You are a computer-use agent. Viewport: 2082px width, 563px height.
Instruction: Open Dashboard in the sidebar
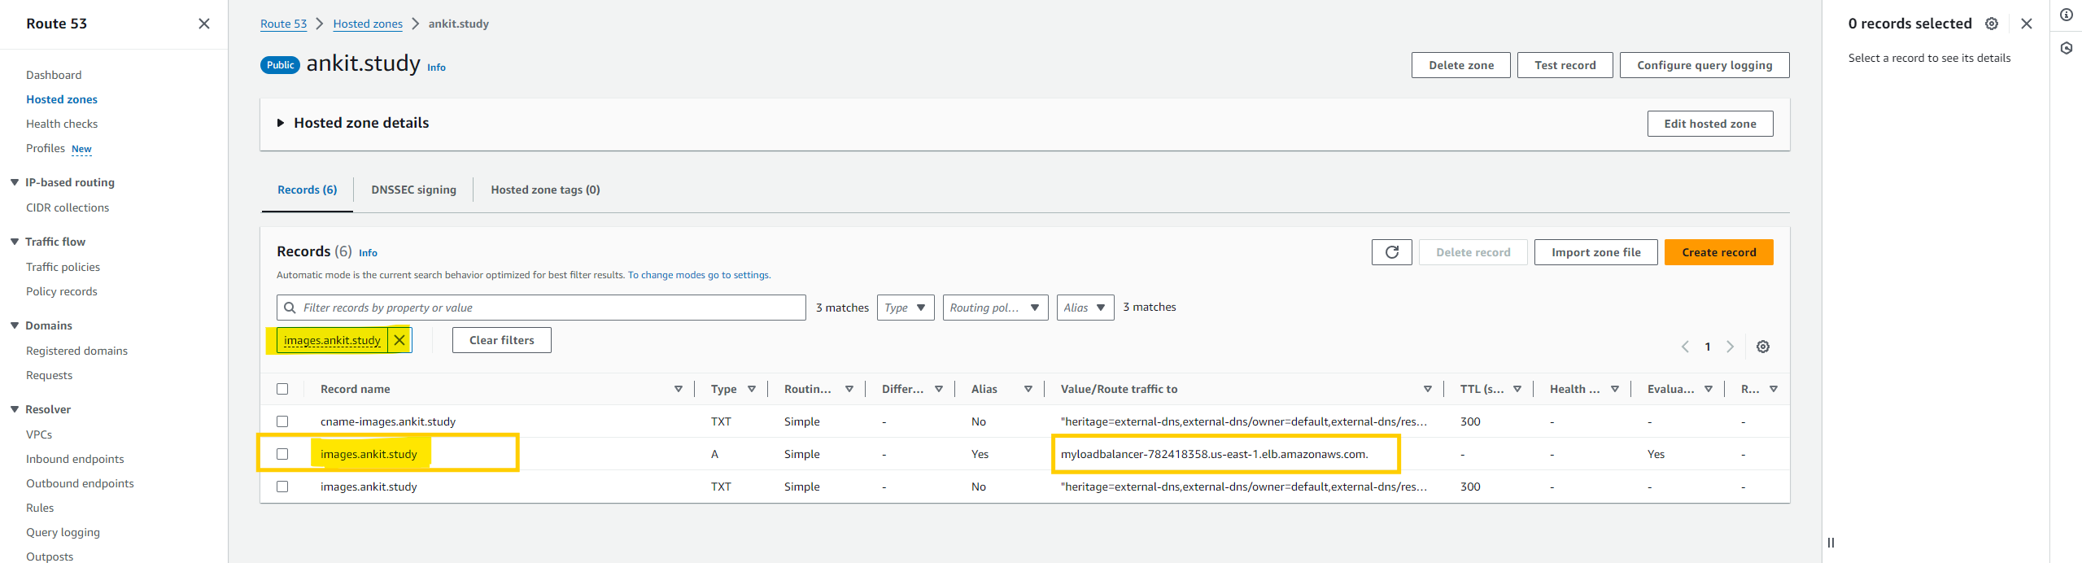point(54,75)
